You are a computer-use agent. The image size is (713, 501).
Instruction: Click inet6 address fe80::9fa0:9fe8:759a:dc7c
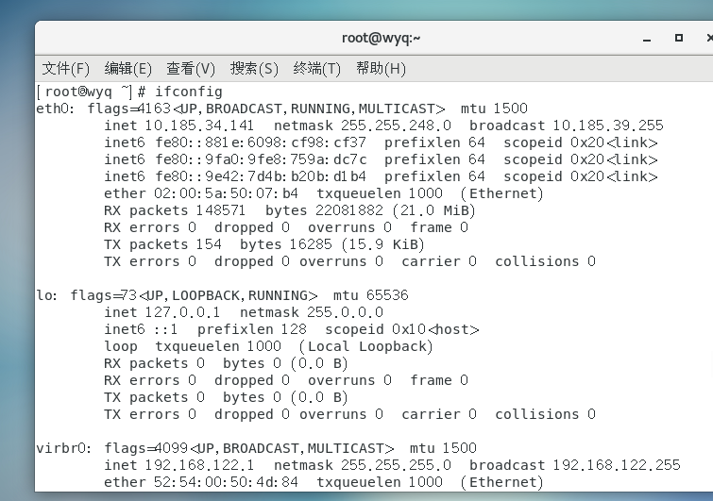coord(261,159)
